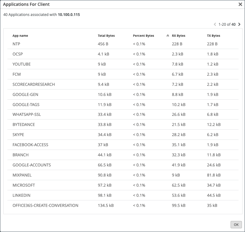245x232 pixels.
Task: Click NTP TX bytes 228 B
Action: coord(212,44)
